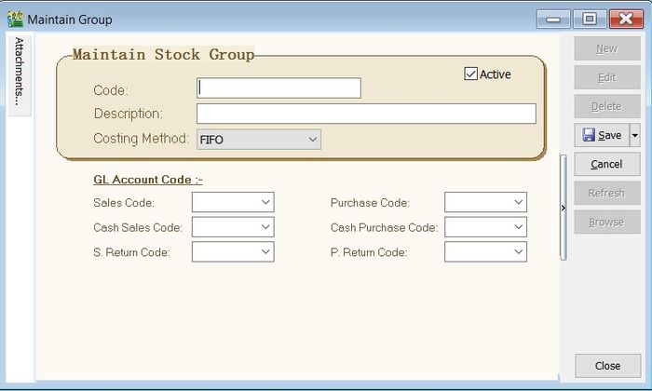
Task: Click into the Code text field
Action: click(278, 88)
